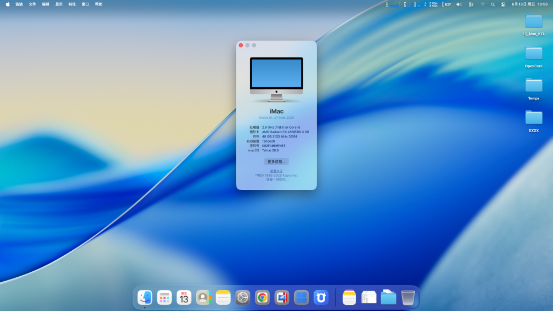Open the 窗口 (Window) menu
The height and width of the screenshot is (311, 553).
[x=85, y=4]
